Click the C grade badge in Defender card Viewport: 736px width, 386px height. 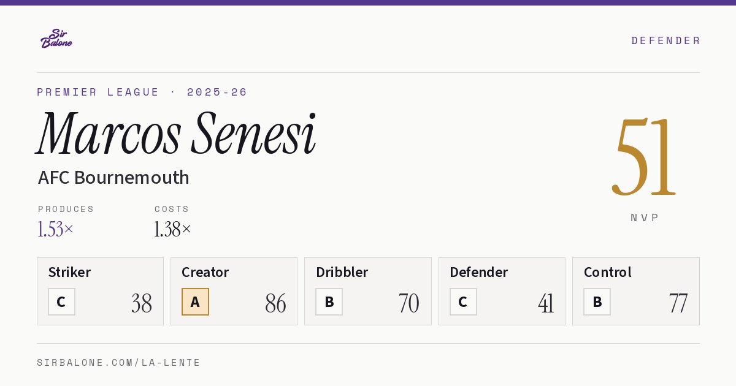[x=463, y=301]
